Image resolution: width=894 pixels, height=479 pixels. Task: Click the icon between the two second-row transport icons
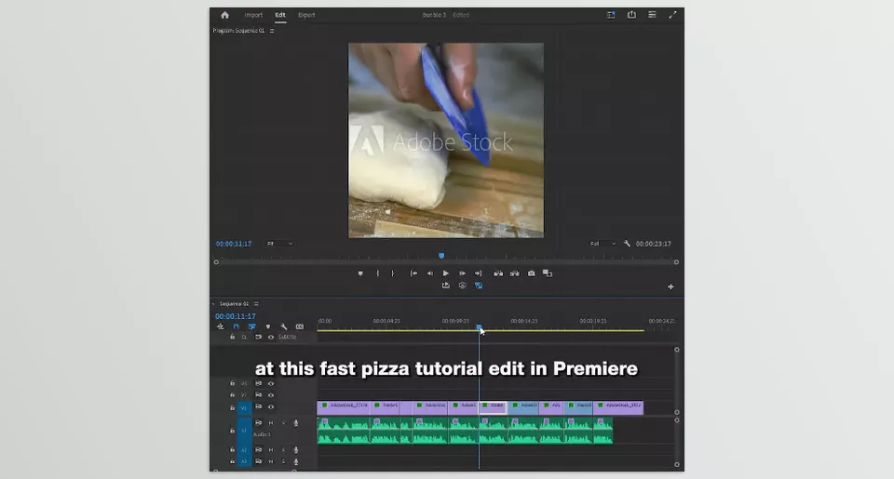tap(463, 286)
